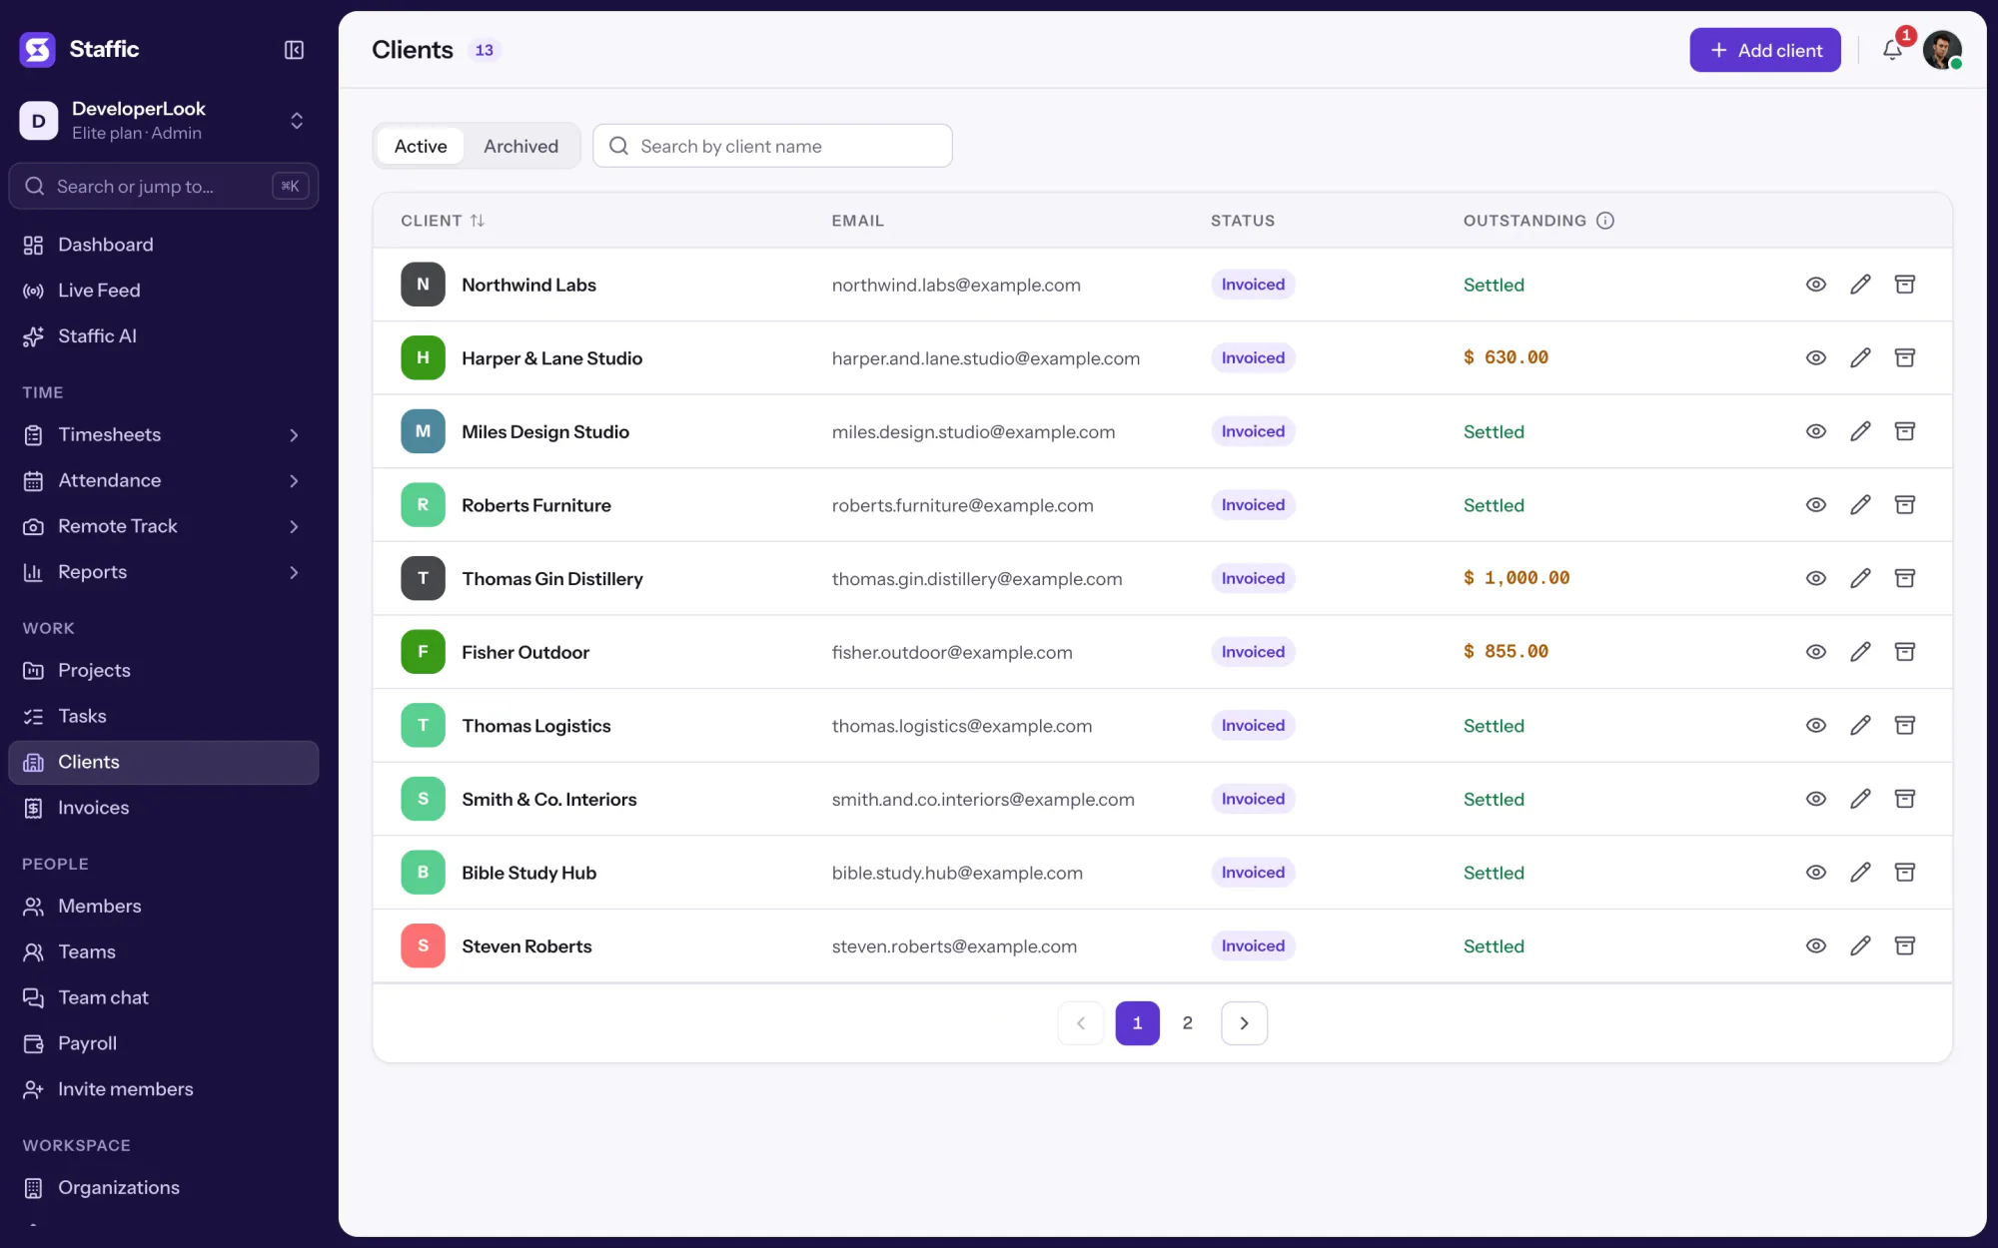Open DeveloperLook workspace switcher
1998x1248 pixels.
click(x=163, y=121)
